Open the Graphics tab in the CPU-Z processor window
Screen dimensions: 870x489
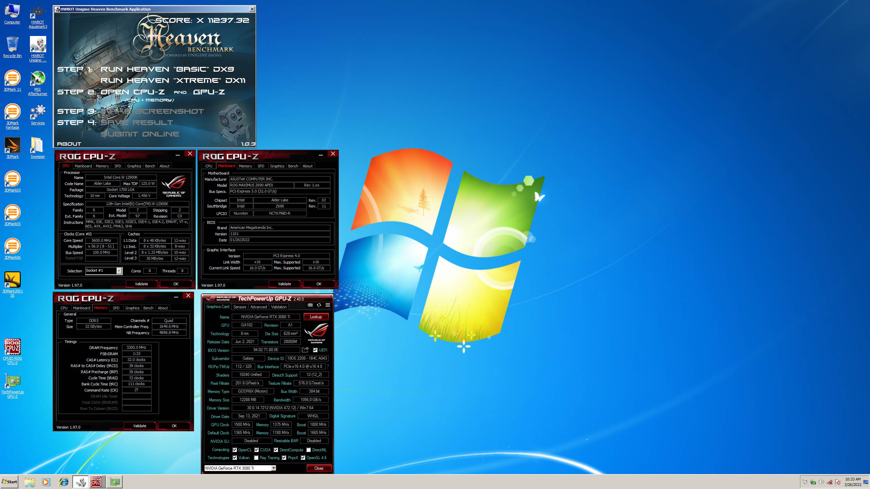coord(134,166)
